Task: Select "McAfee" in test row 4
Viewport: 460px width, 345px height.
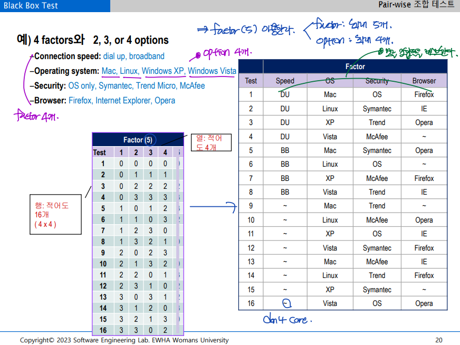Action: tap(377, 137)
